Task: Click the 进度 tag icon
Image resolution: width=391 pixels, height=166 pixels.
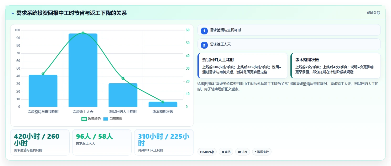Action: pos(239,152)
